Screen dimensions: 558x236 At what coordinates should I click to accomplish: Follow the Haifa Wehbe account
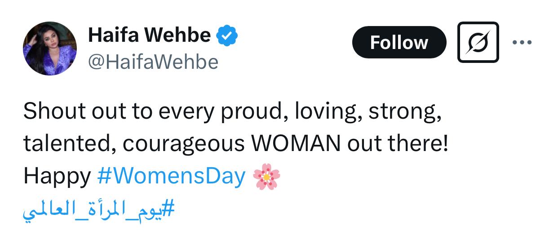(x=399, y=42)
